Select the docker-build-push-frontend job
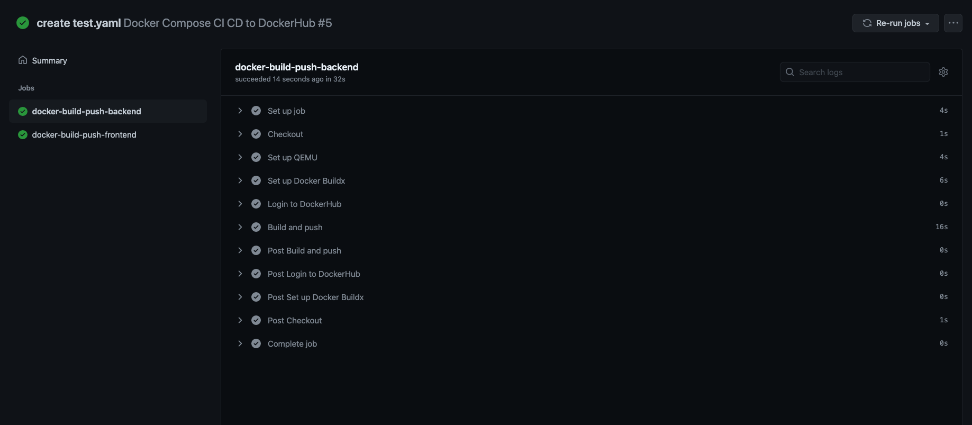 (108, 134)
